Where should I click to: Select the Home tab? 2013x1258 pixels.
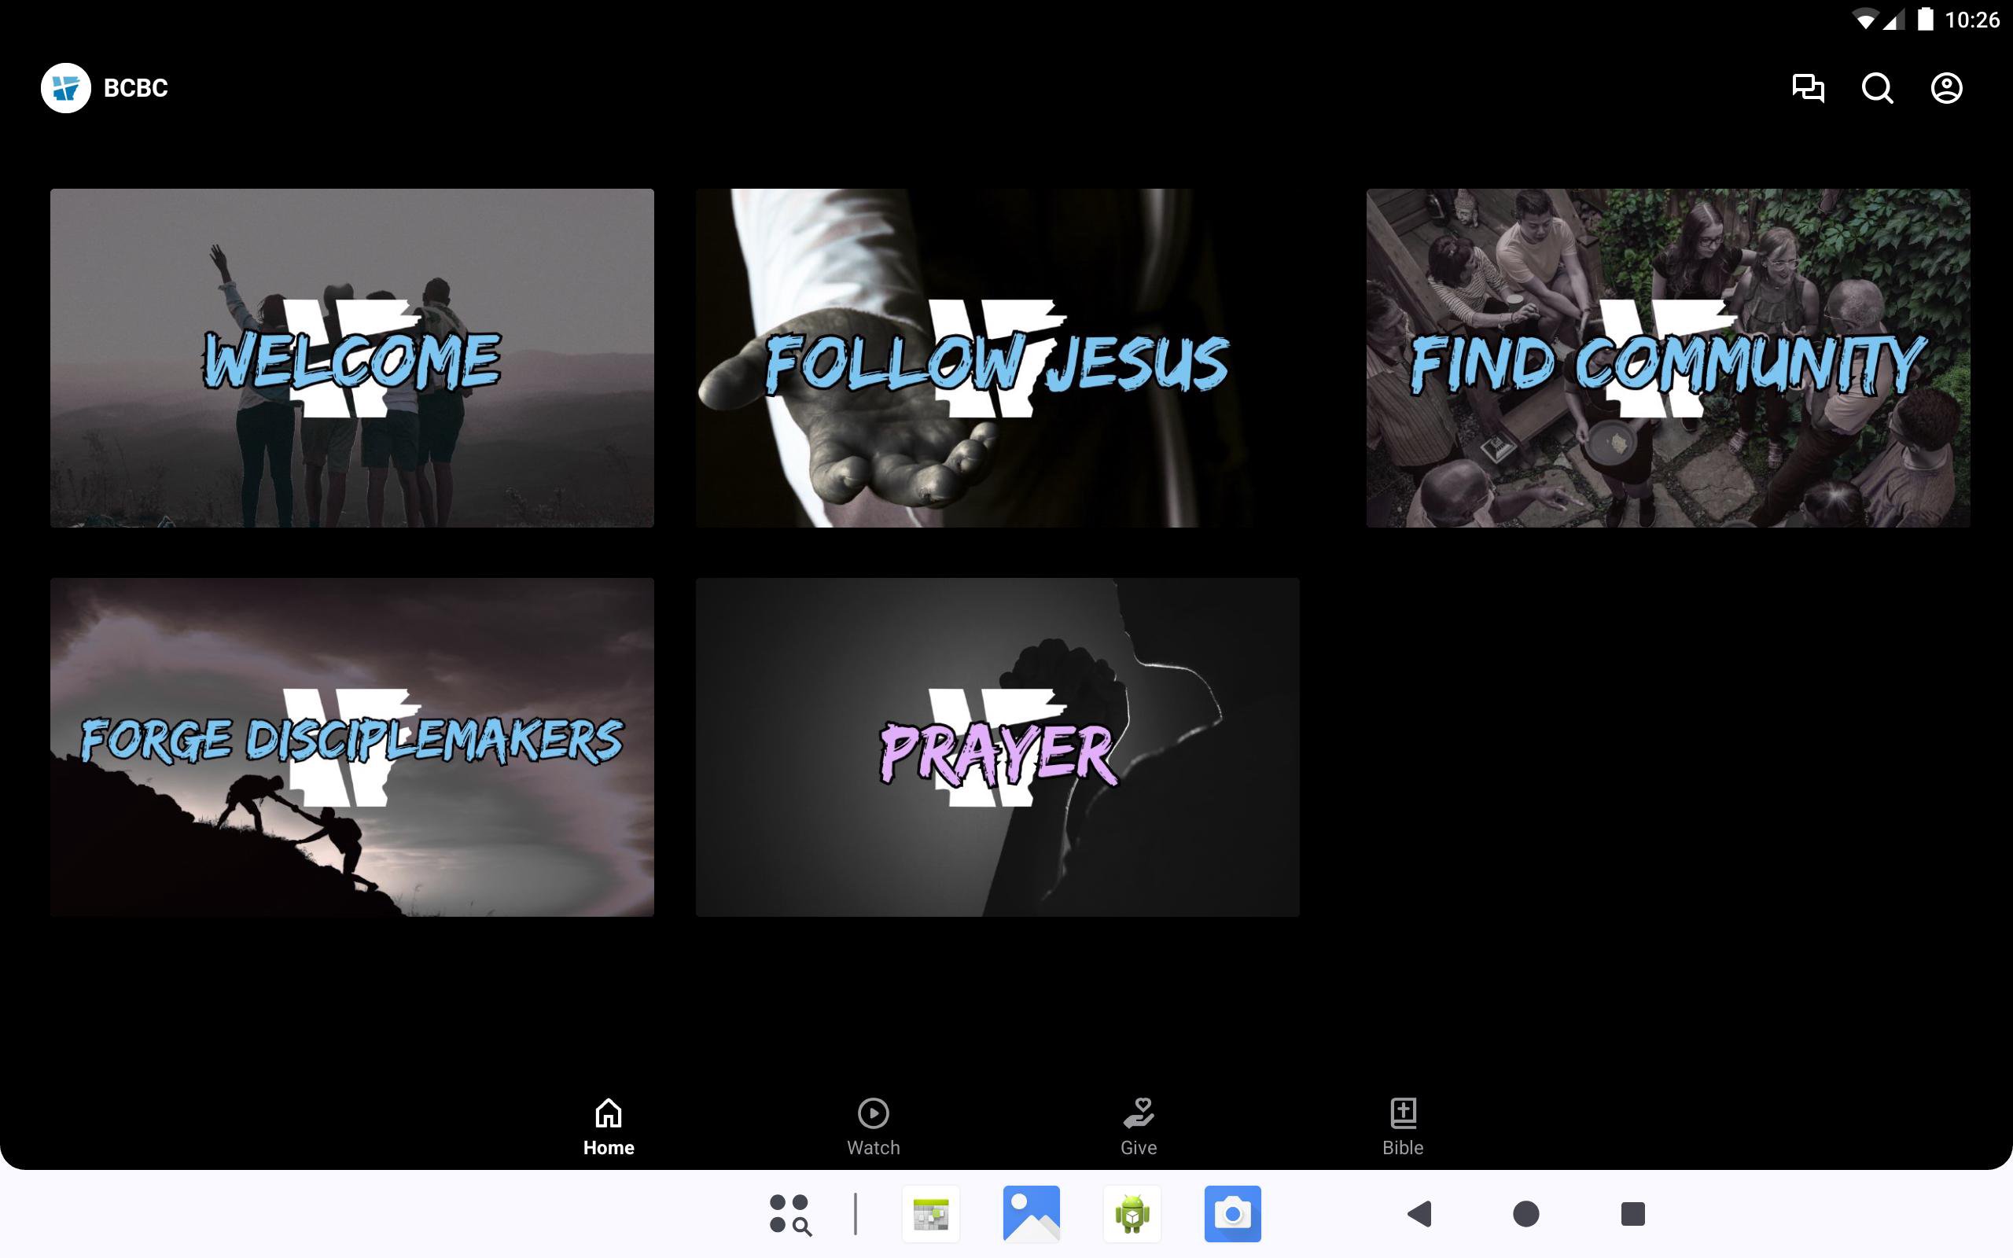pos(608,1126)
